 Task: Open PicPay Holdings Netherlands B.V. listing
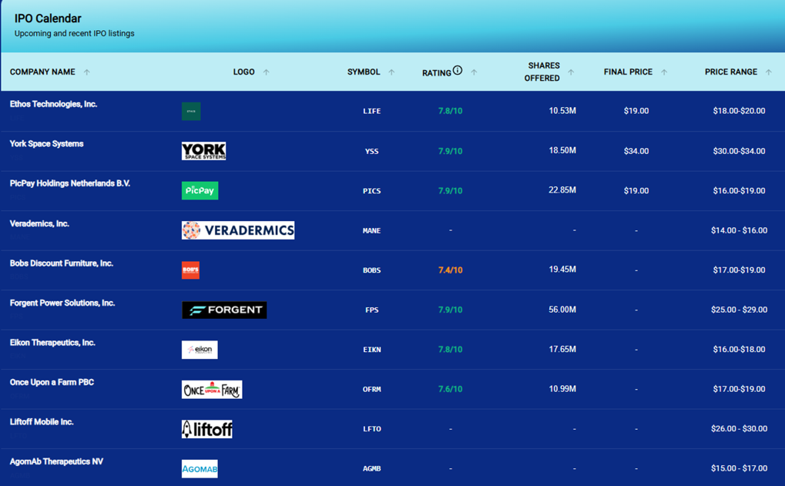pyautogui.click(x=70, y=183)
